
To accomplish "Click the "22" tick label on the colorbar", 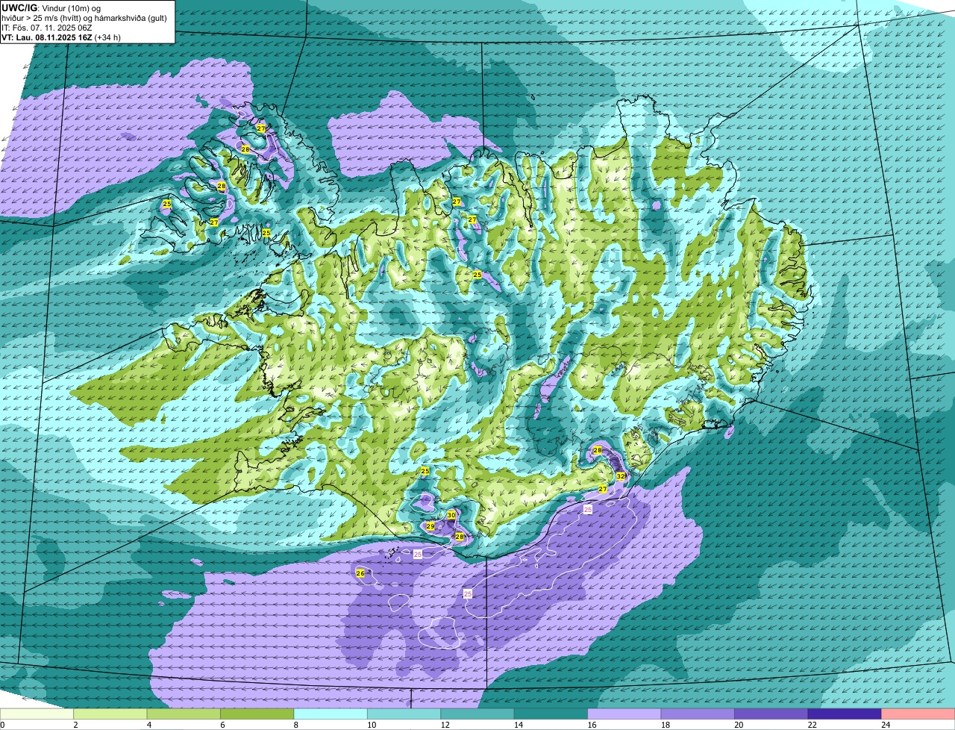I will (812, 725).
